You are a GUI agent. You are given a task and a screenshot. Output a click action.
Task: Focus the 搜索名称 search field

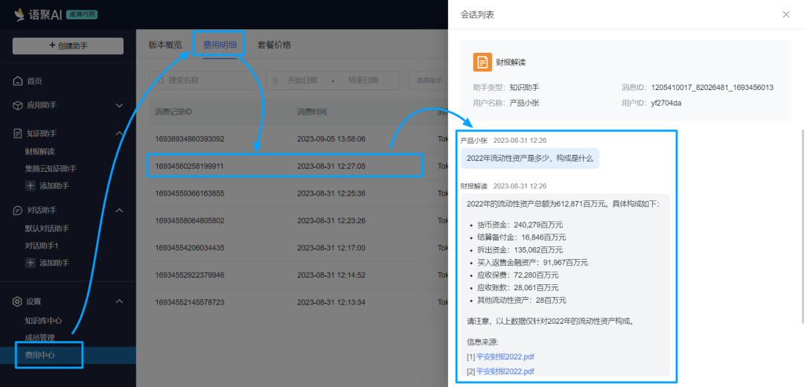click(203, 80)
